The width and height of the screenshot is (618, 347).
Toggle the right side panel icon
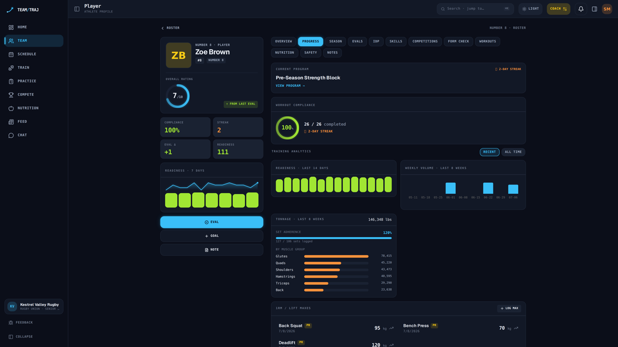point(594,9)
